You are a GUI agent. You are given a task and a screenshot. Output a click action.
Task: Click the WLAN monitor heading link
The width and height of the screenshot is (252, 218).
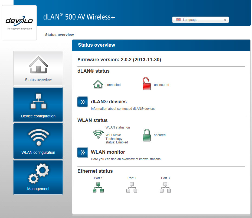(108, 152)
